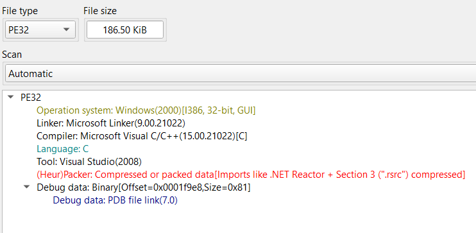Screen dimensions: 476x233
Task: Collapse the Debug data Binary node
Action: coord(27,187)
